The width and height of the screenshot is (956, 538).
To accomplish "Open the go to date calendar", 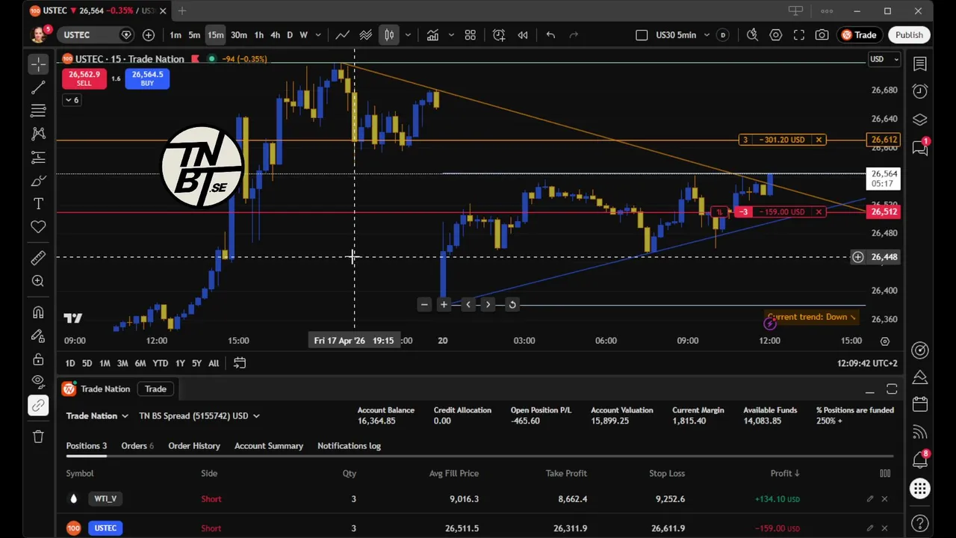I will pyautogui.click(x=240, y=363).
